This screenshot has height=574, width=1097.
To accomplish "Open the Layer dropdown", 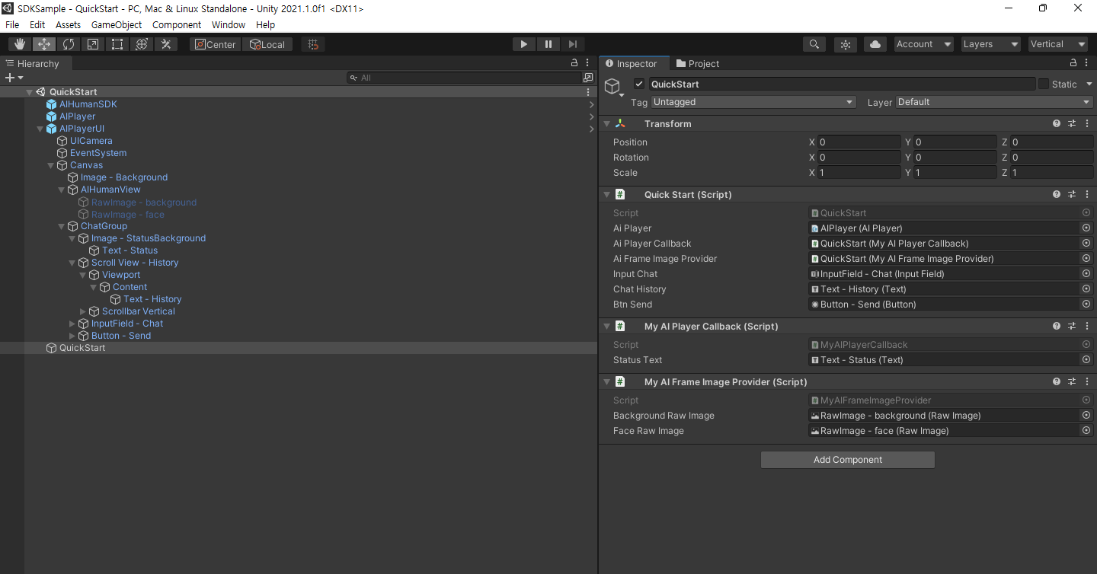I will pyautogui.click(x=995, y=102).
